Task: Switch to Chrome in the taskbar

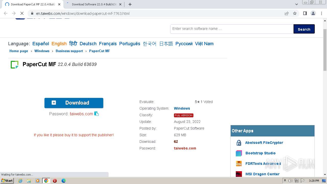Action: pyautogui.click(x=46, y=181)
